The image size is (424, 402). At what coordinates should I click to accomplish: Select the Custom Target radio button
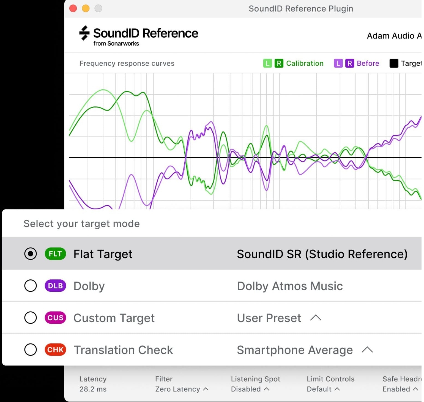(31, 318)
